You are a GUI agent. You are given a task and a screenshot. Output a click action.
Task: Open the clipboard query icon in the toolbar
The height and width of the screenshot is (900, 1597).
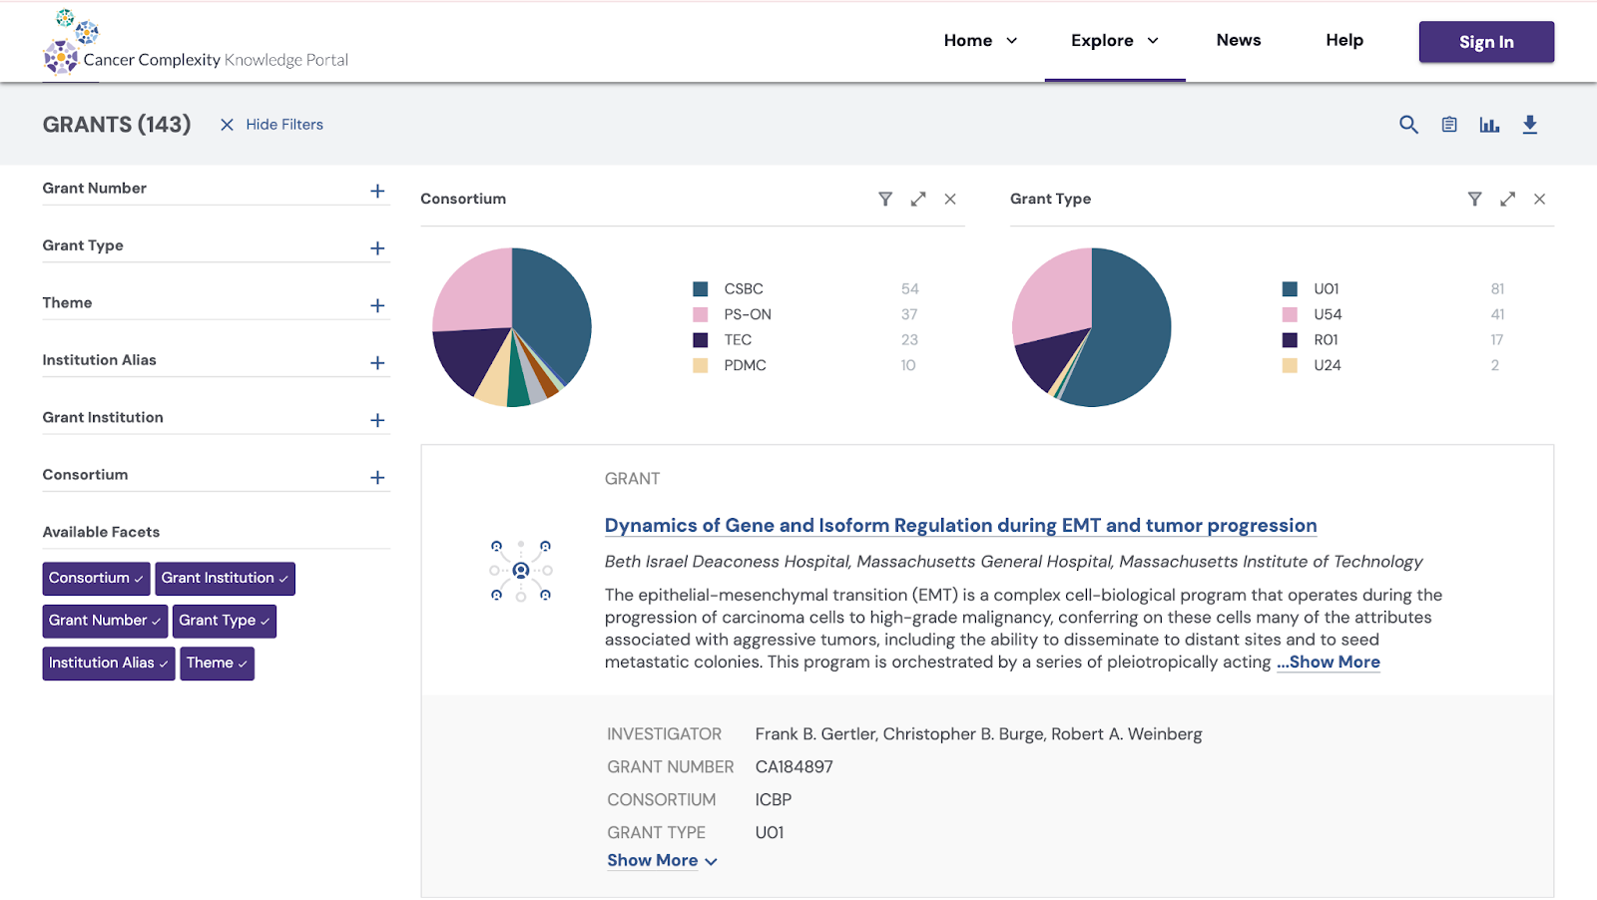[x=1449, y=125]
